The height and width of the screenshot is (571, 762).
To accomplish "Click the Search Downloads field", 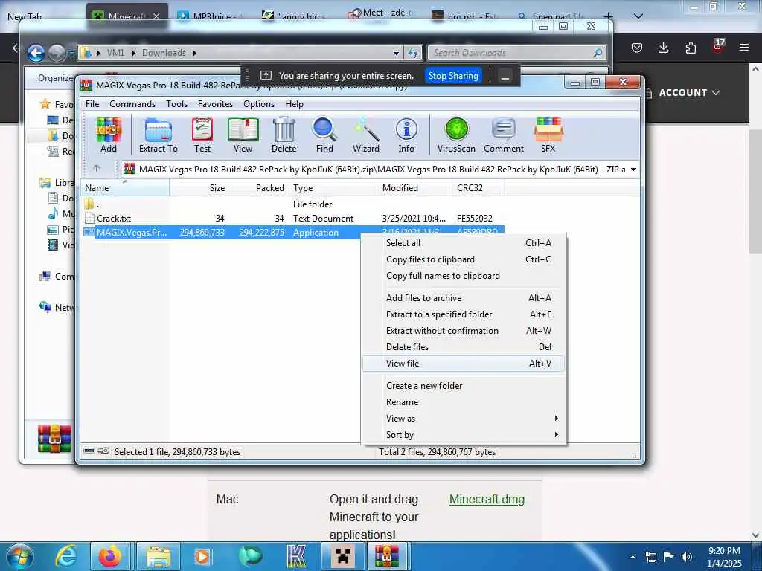I will click(517, 53).
